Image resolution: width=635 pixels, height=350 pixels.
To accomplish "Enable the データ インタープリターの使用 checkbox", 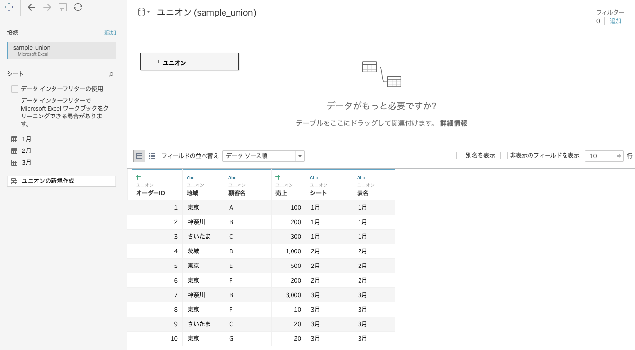I will coord(15,89).
